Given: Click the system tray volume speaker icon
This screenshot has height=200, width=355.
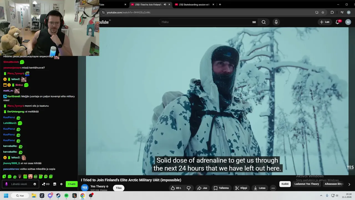Looking at the screenshot, I should click(337, 196).
